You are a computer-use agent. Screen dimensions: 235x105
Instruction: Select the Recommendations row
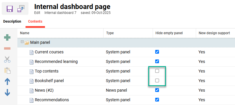[126, 100]
